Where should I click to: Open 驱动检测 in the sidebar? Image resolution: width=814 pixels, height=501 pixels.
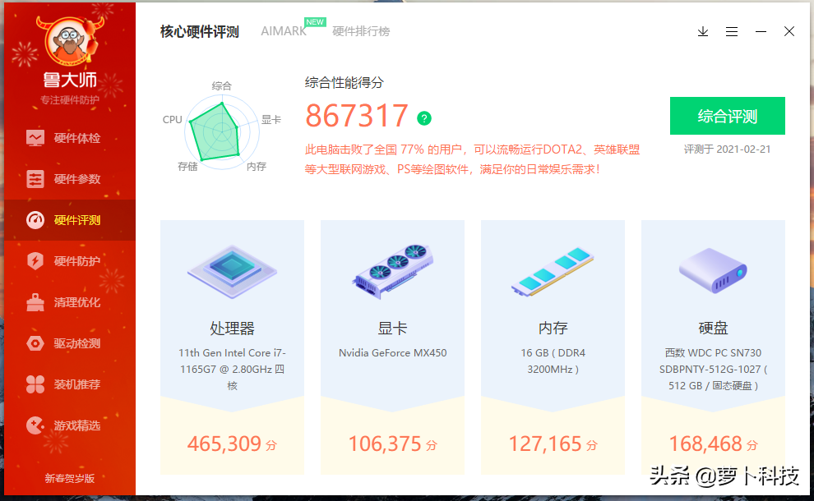(70, 342)
